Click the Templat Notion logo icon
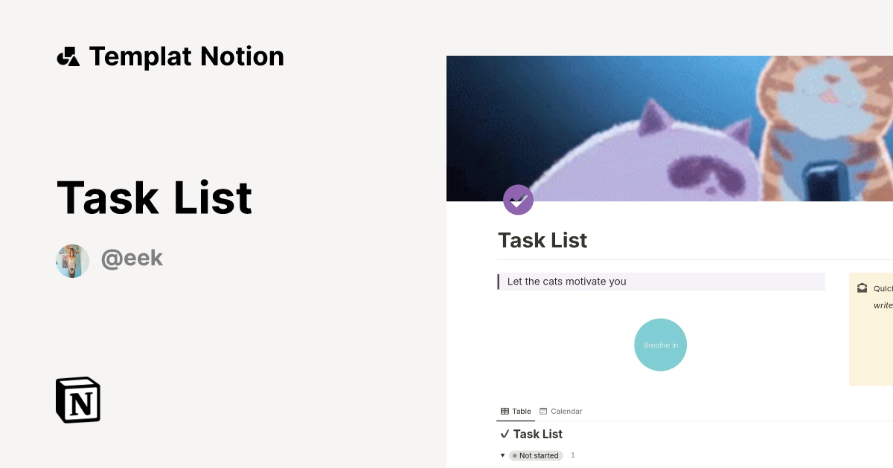893x468 pixels. coord(68,56)
